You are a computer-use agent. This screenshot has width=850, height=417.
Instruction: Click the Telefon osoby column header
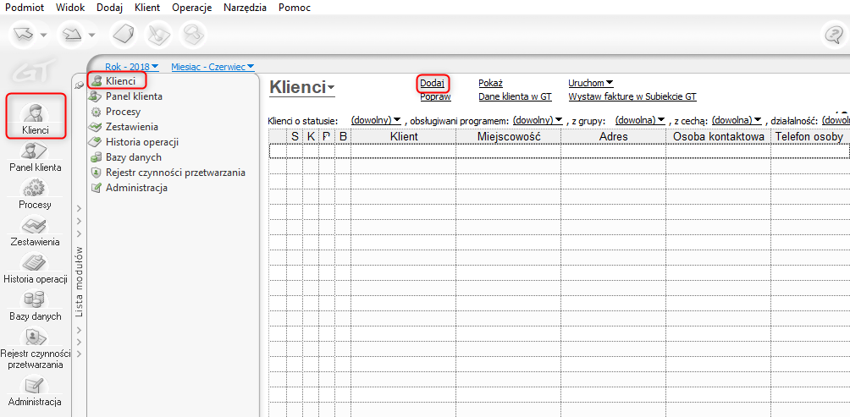pos(810,137)
